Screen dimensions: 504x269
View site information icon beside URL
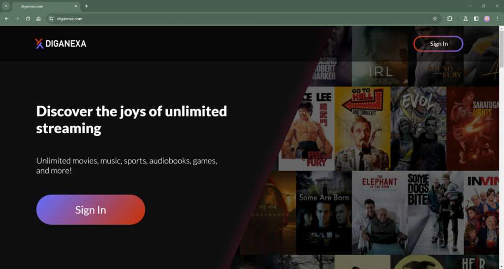tap(51, 19)
